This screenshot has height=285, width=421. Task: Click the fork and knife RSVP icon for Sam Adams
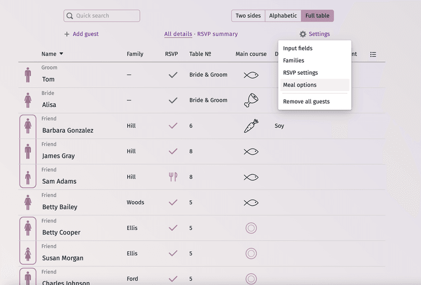(173, 177)
